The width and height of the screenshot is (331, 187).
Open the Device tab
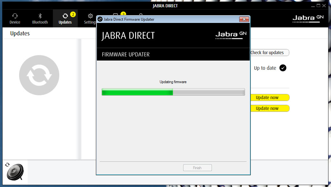tap(15, 18)
